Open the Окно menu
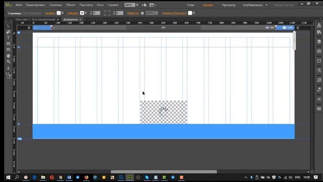The width and height of the screenshot is (323, 182). tap(100, 5)
